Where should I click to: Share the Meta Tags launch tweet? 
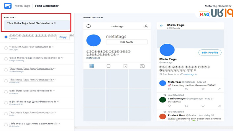[220, 89]
